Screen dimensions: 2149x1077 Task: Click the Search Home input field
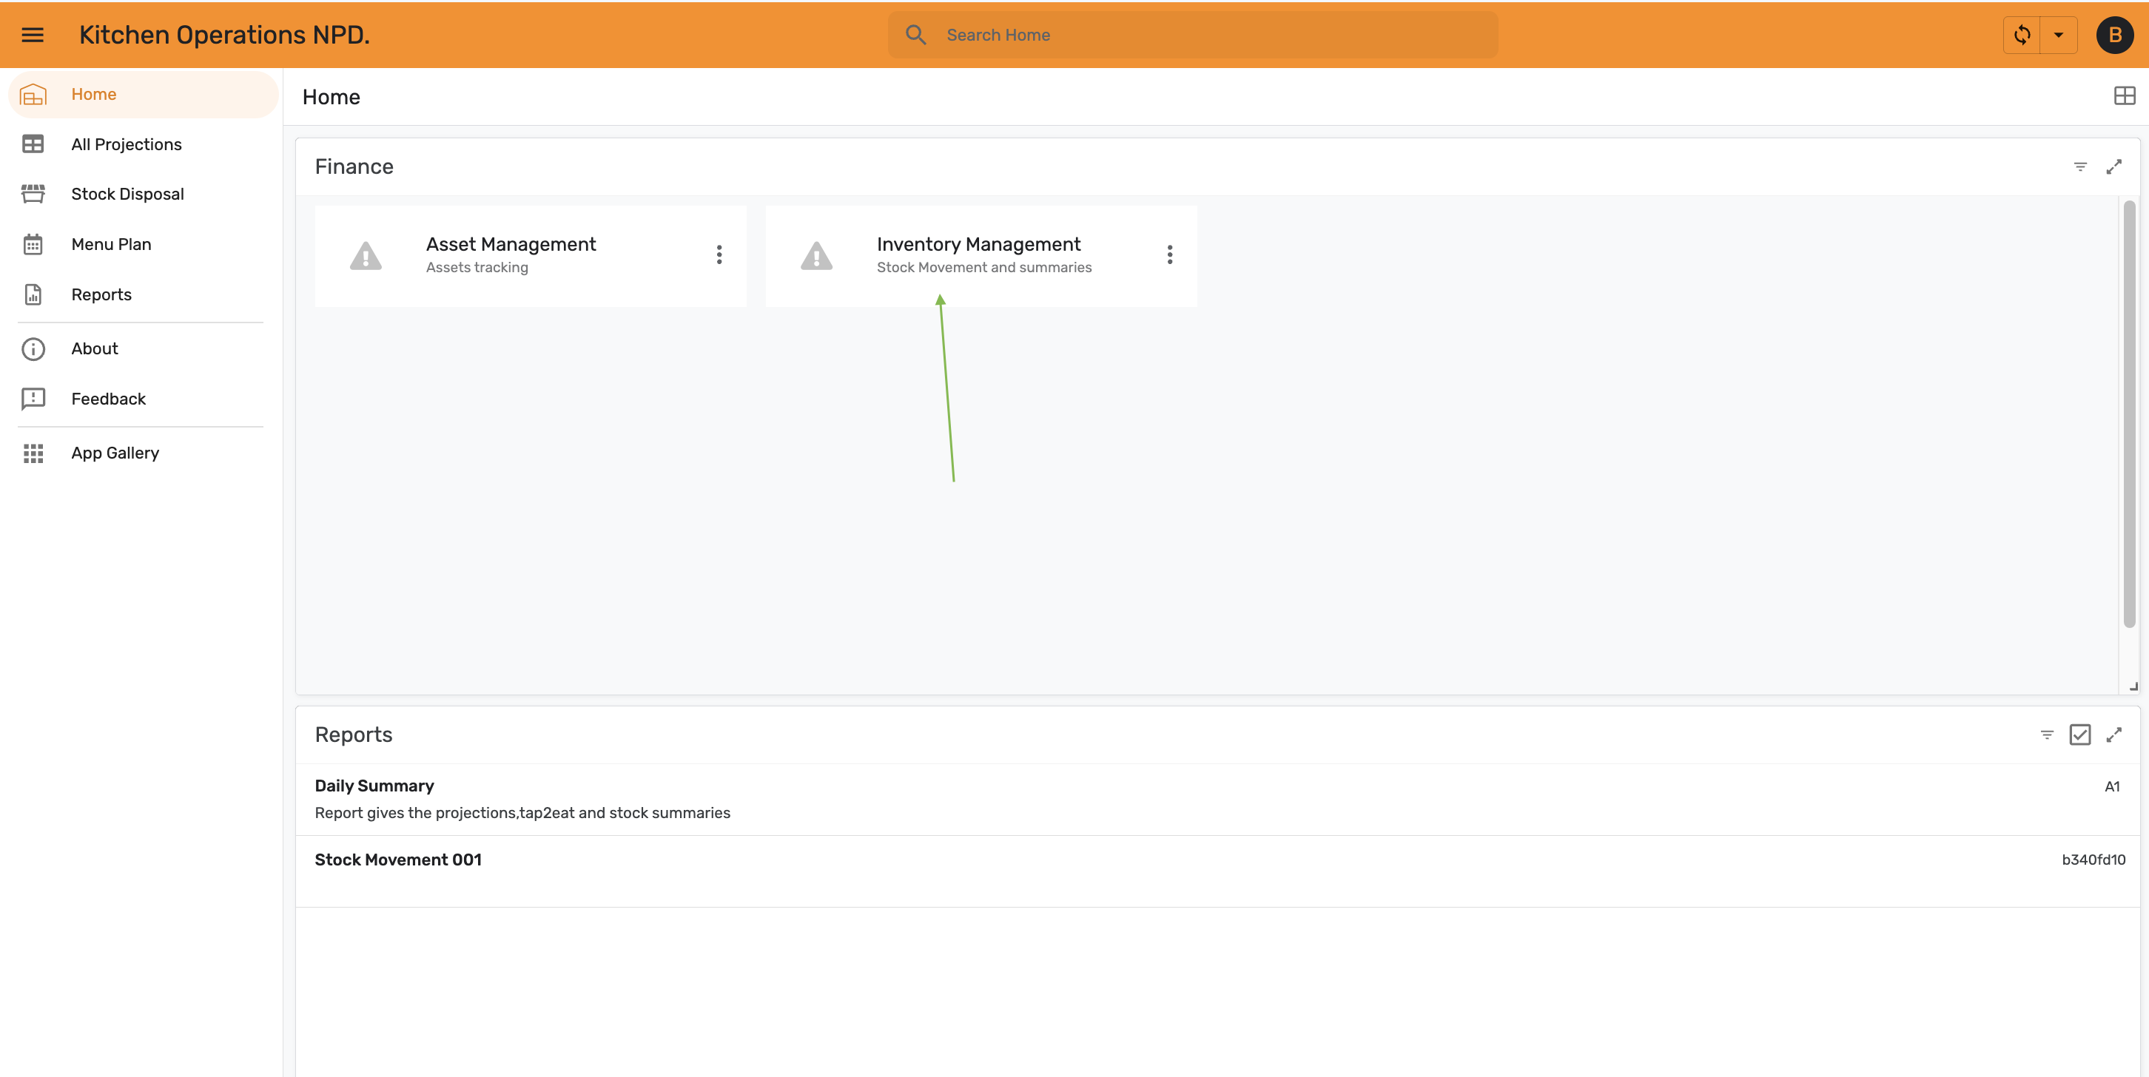(x=1193, y=35)
